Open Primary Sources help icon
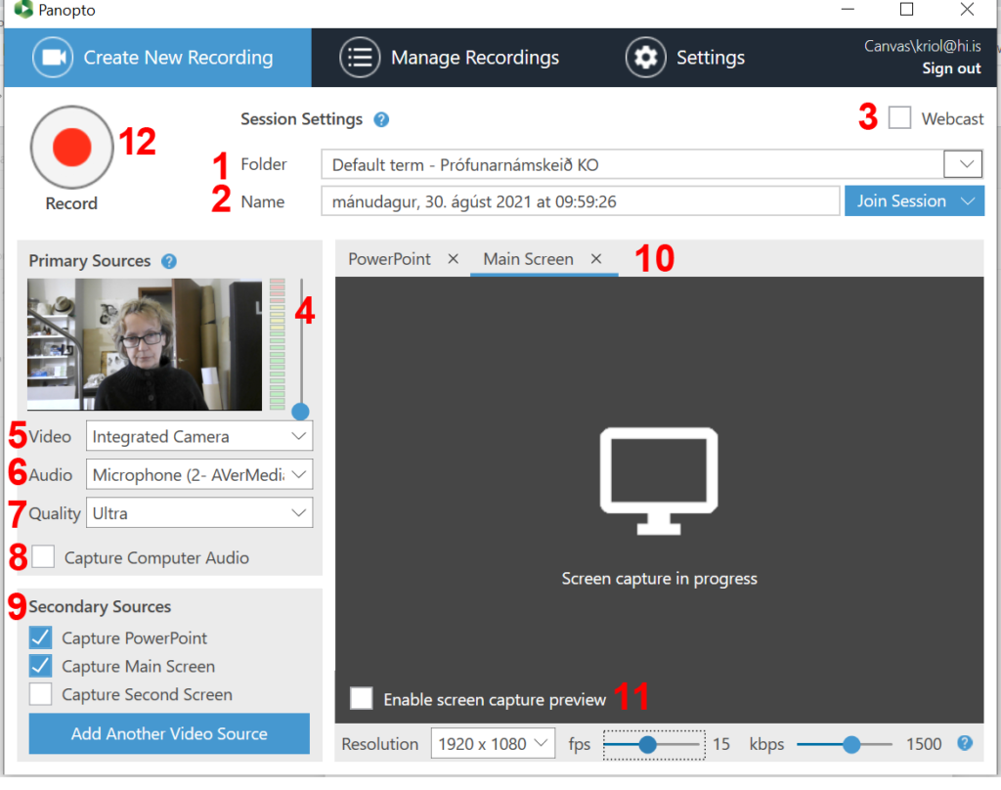This screenshot has width=1001, height=790. pos(169,261)
